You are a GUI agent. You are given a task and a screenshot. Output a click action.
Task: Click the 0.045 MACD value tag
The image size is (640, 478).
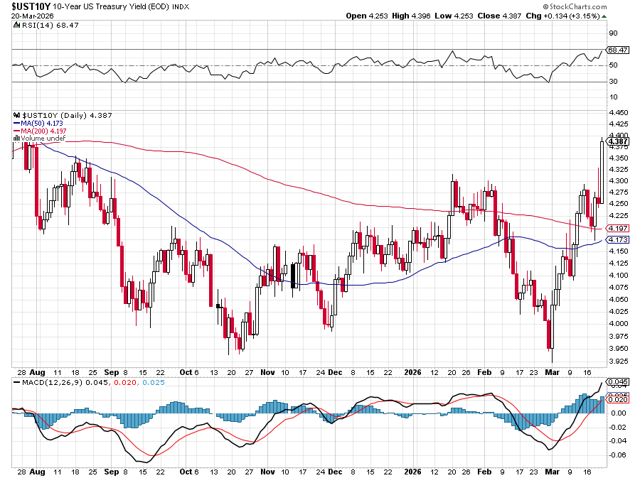click(616, 384)
